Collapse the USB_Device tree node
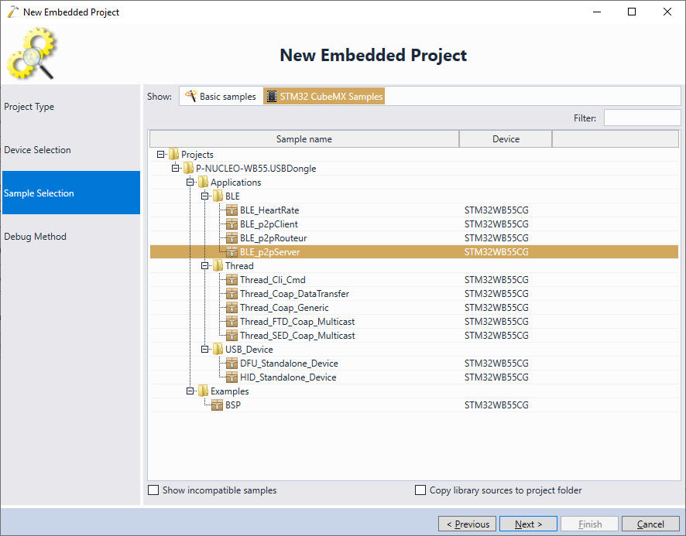The image size is (686, 536). pos(204,350)
